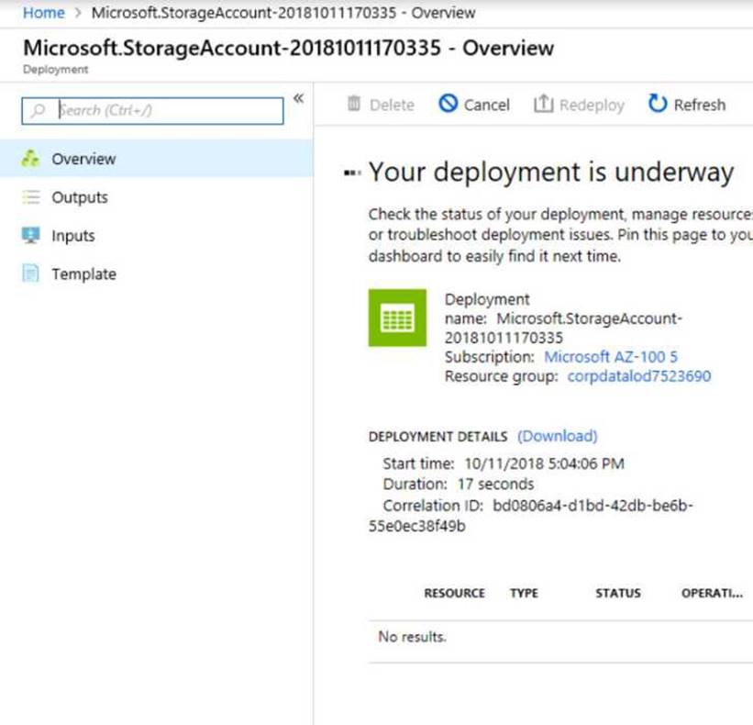Image resolution: width=753 pixels, height=725 pixels.
Task: Click the Overview icon in the sidebar
Action: coord(31,158)
